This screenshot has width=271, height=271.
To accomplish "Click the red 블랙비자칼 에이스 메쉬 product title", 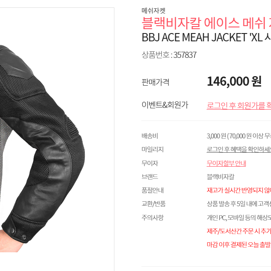I will point(206,23).
